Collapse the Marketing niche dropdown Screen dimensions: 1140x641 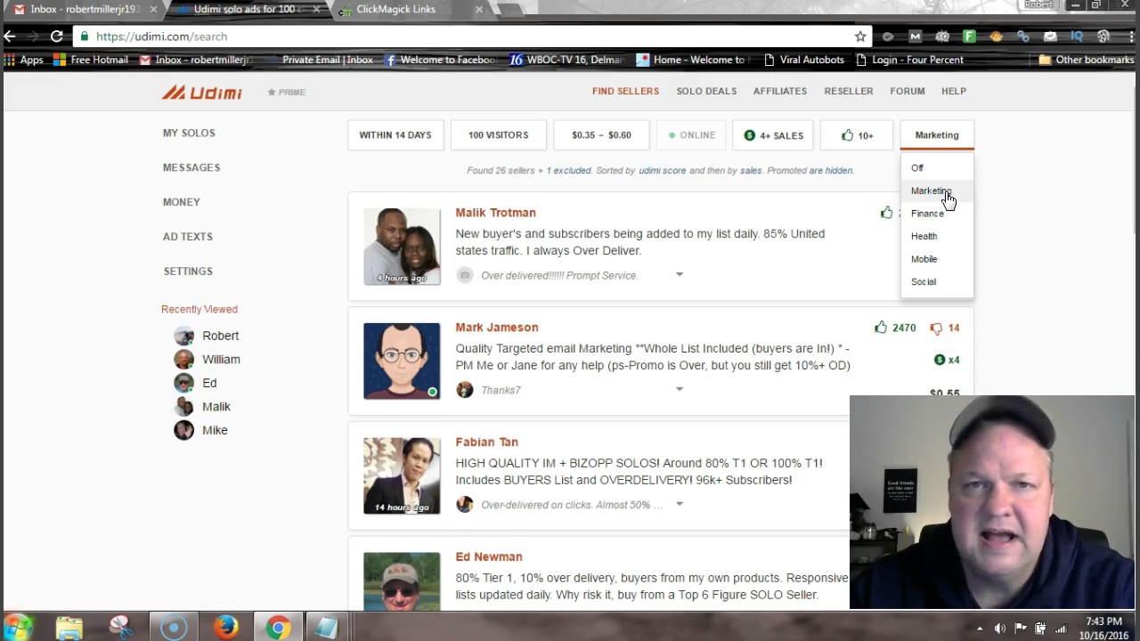point(937,135)
